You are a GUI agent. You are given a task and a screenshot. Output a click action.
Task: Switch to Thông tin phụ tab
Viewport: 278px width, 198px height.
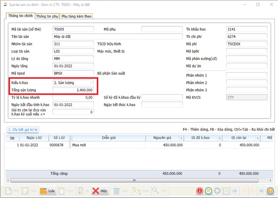coord(47,16)
